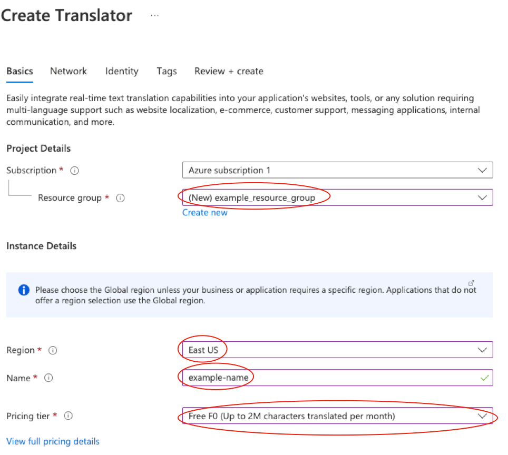
Task: Open the Identity tab
Action: coord(122,71)
